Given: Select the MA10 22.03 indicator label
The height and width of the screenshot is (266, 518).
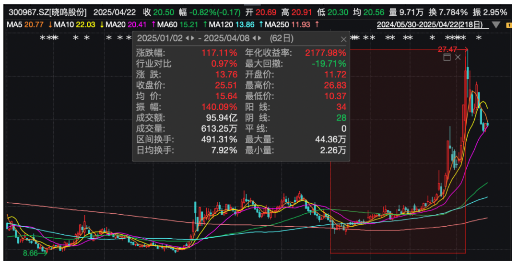Looking at the screenshot, I should (x=74, y=24).
